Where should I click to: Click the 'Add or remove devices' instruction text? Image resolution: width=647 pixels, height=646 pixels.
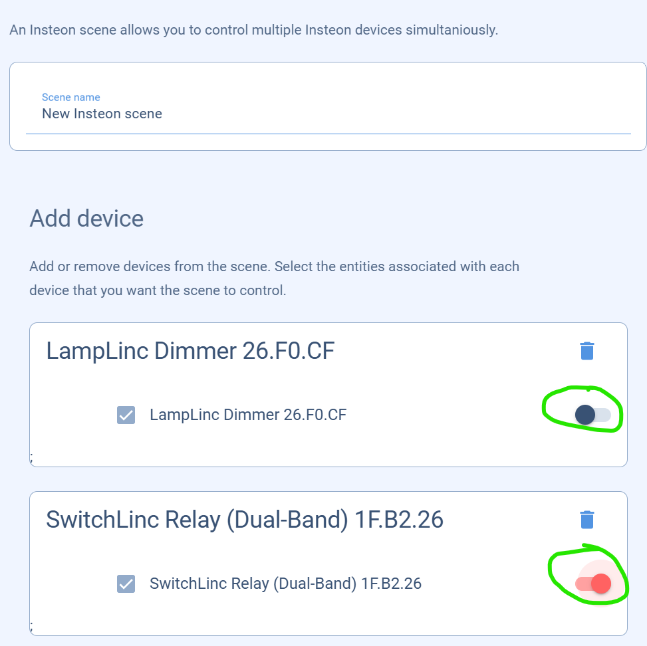tap(274, 267)
